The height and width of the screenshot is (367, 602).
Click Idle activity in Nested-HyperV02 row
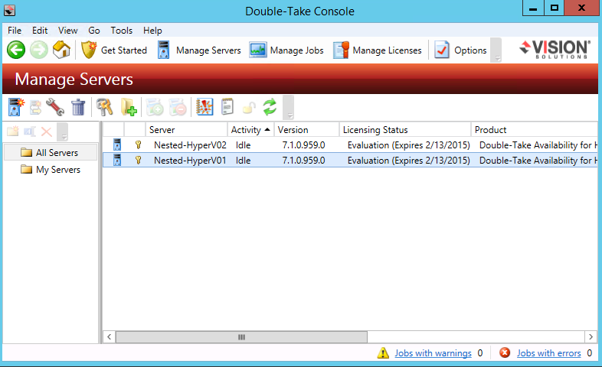point(243,145)
